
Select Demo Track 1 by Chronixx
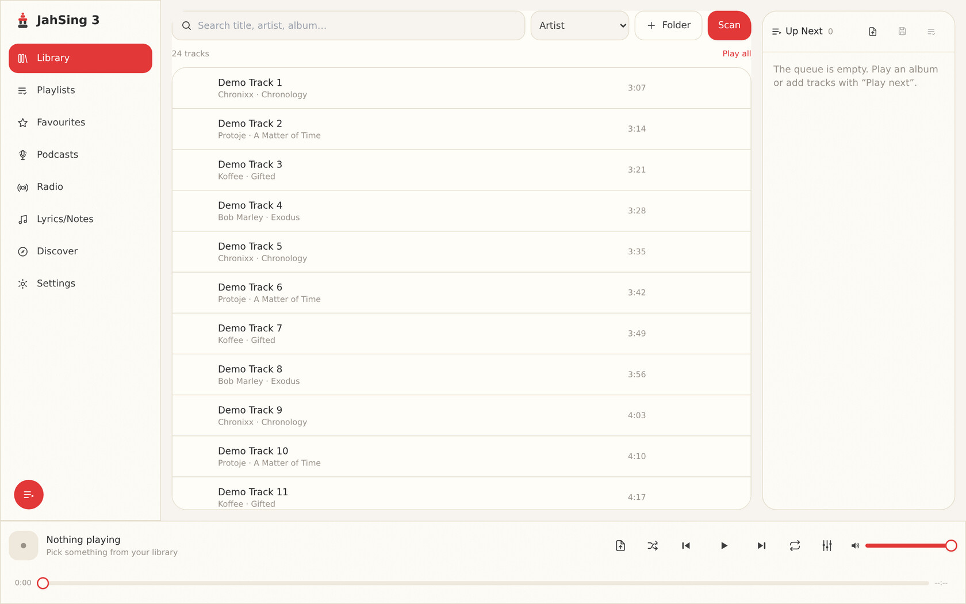click(461, 88)
